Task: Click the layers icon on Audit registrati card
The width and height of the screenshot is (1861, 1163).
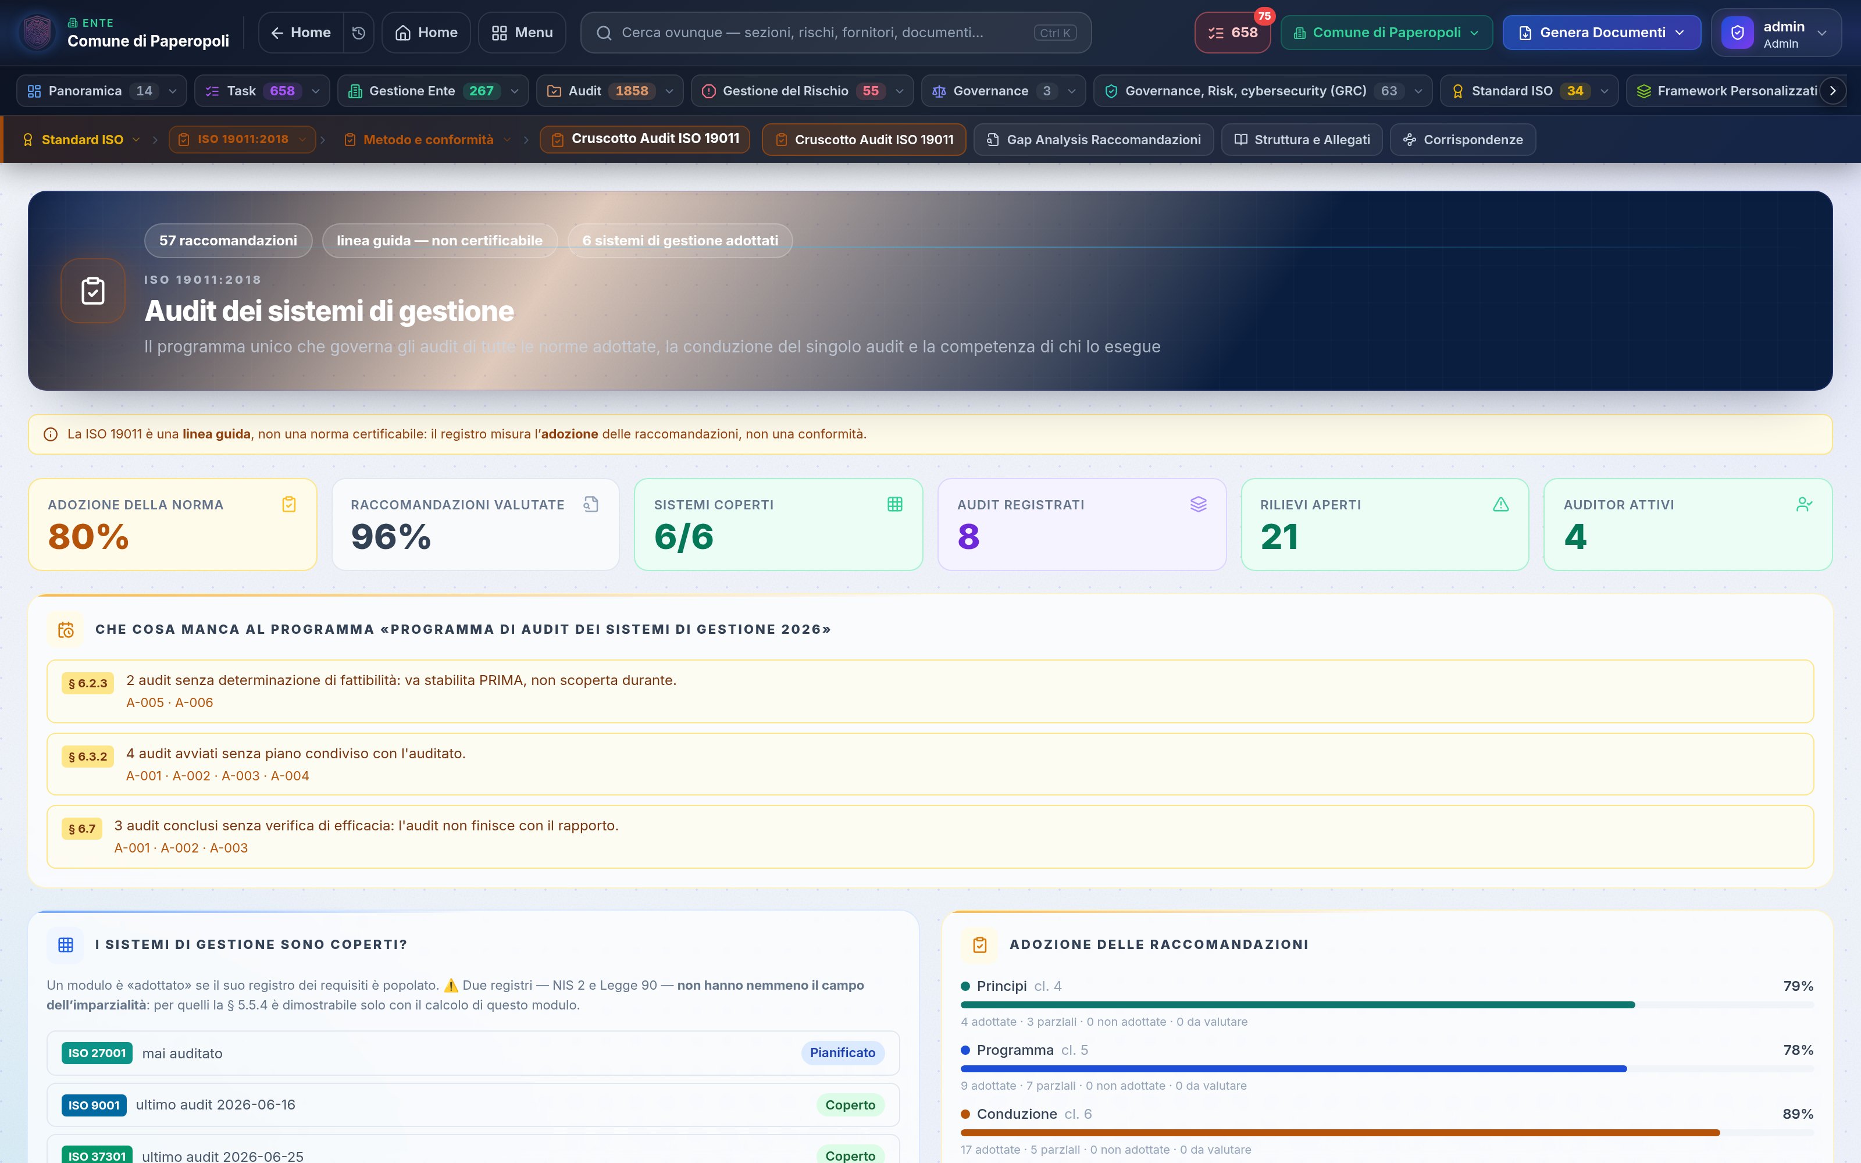Action: coord(1198,505)
